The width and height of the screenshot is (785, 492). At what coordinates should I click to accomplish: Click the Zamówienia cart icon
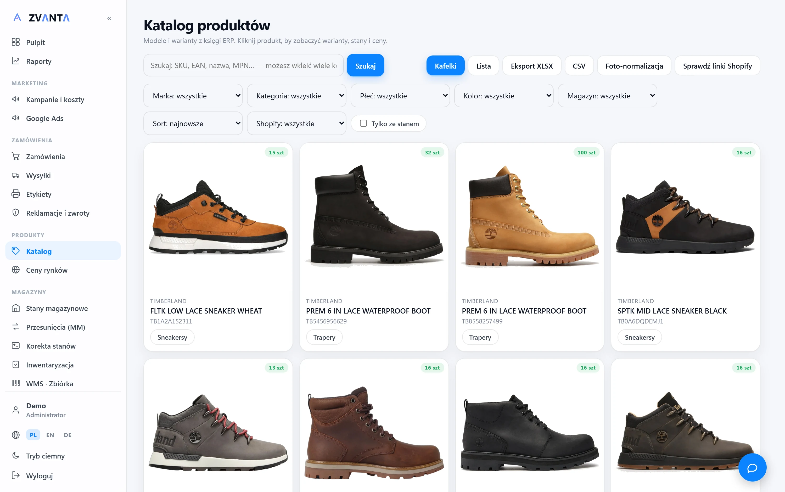pyautogui.click(x=16, y=156)
